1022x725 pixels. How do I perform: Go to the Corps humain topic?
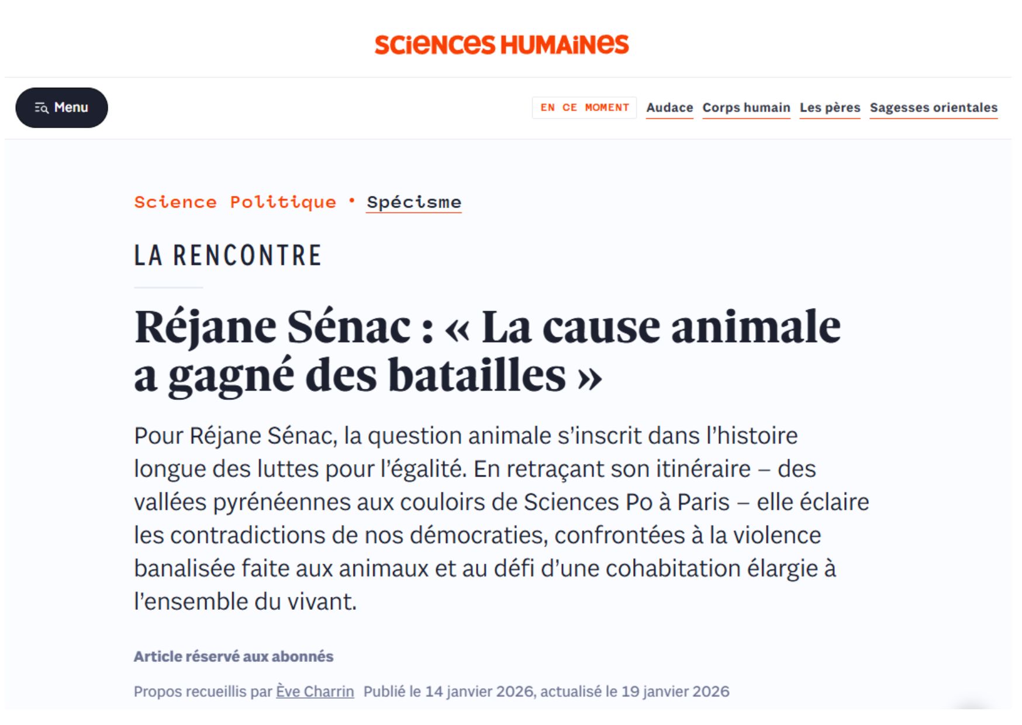[x=746, y=108]
